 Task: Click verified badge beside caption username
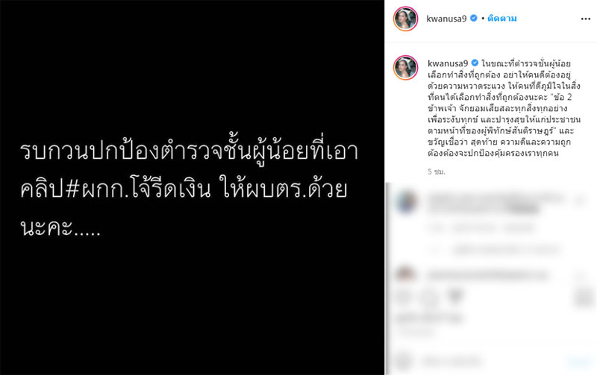[x=475, y=63]
